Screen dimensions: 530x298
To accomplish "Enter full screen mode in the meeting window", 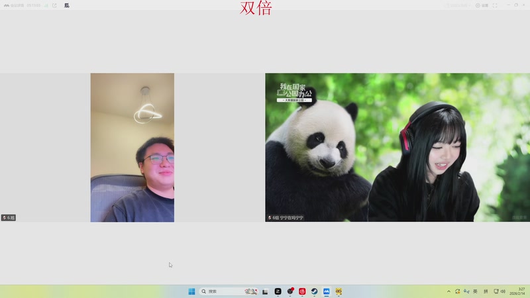I will point(495,5).
